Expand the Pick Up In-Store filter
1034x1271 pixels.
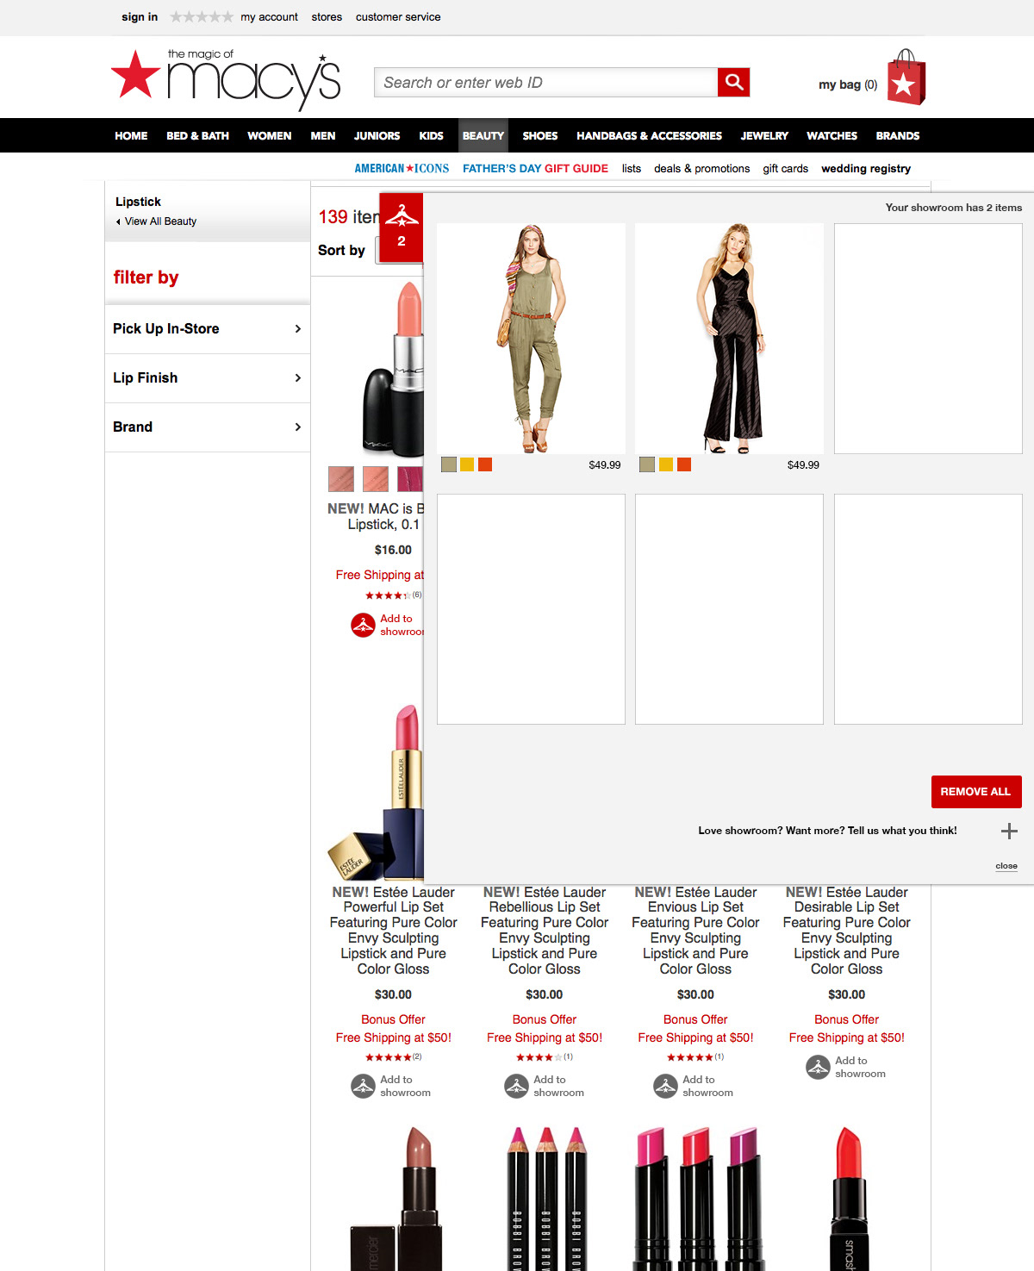click(208, 328)
